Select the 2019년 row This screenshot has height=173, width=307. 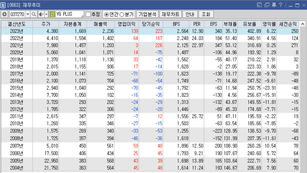(x=150, y=59)
